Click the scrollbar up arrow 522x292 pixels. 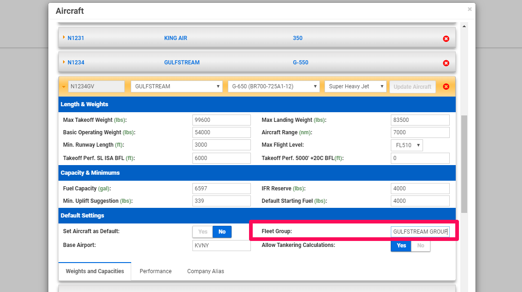coord(464,26)
